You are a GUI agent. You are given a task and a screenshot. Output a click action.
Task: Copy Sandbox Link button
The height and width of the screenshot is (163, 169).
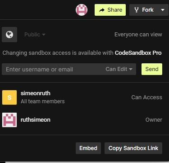(133, 148)
